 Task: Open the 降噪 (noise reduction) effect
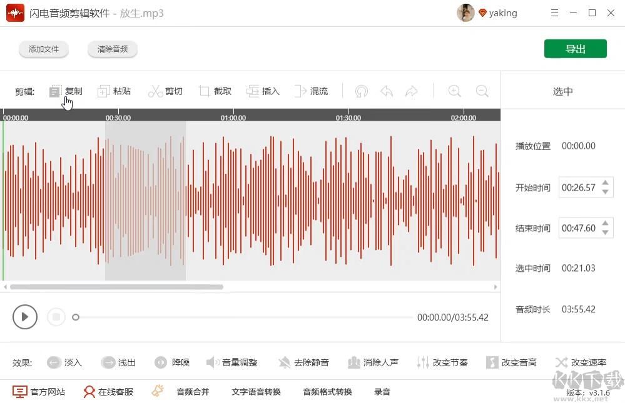[x=173, y=362]
